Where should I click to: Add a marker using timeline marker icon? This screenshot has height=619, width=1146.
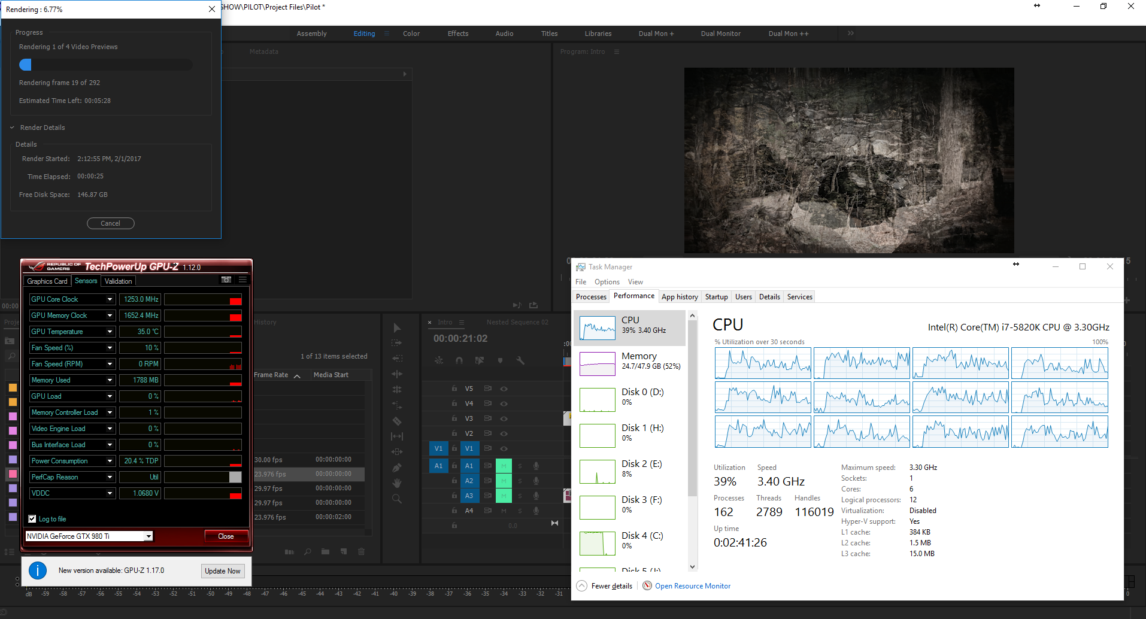[500, 360]
